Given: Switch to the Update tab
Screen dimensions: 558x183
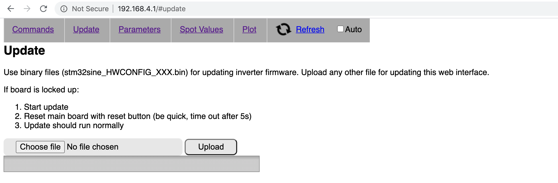Looking at the screenshot, I should pyautogui.click(x=86, y=29).
